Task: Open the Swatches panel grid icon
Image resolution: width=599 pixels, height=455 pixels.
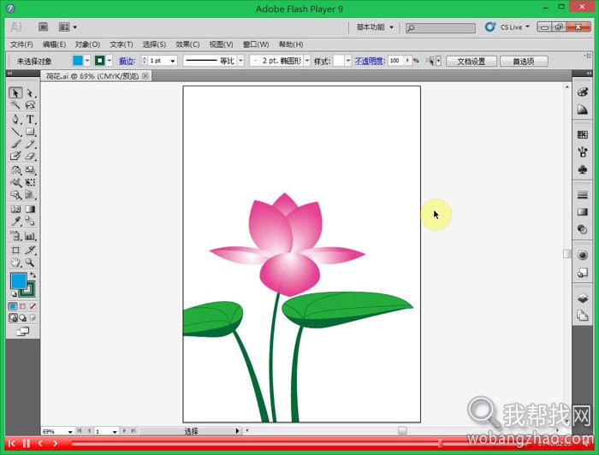Action: 582,134
